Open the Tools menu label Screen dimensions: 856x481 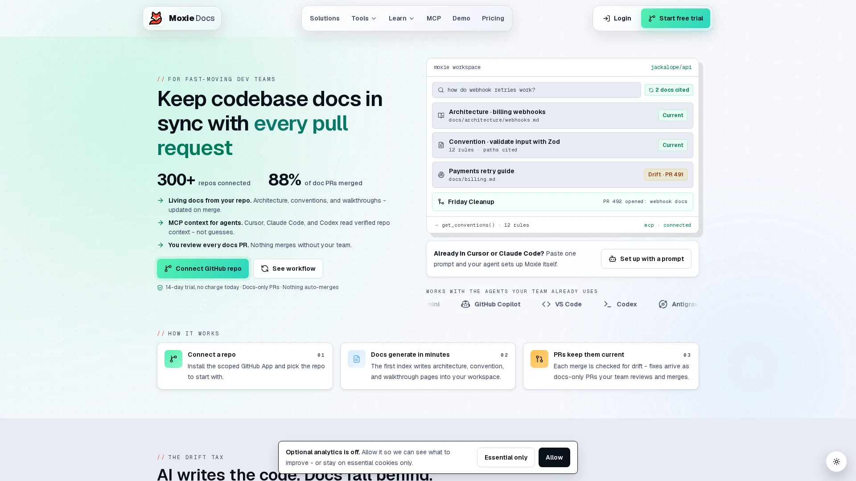[360, 18]
